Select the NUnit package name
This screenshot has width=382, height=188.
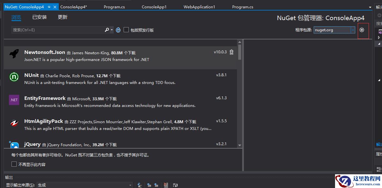pos(31,75)
